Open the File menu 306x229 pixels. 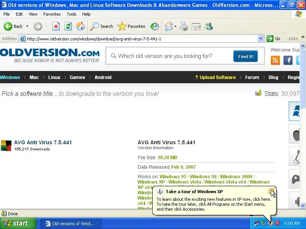(7, 14)
